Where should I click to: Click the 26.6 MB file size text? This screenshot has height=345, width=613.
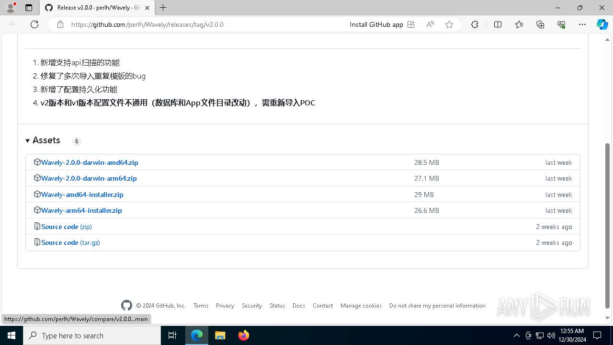click(427, 210)
